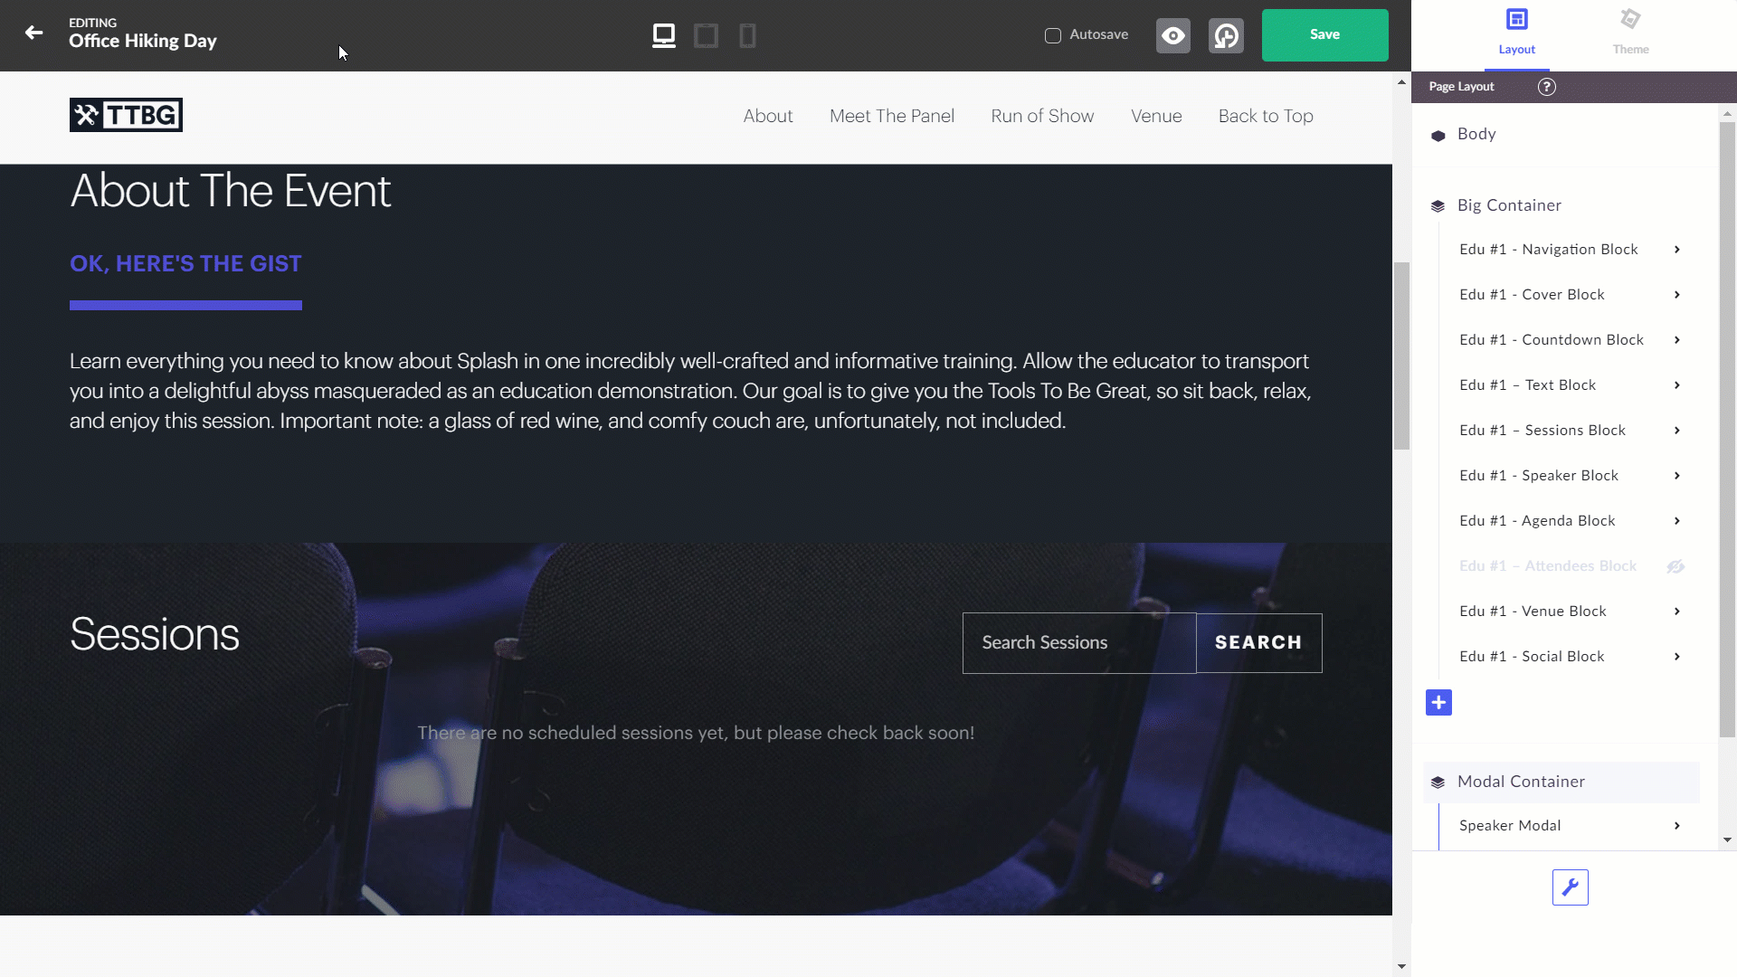1737x977 pixels.
Task: Select the desktop preview device icon
Action: pos(664,35)
